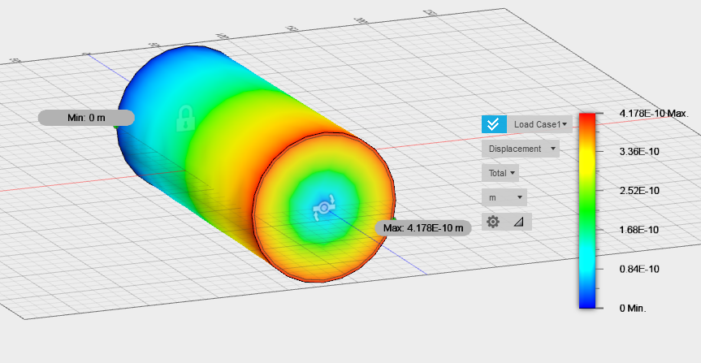Open the Load Case1 dropdown
The image size is (701, 363).
coord(540,124)
